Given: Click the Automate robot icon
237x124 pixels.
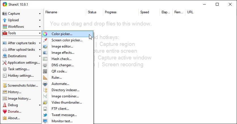Looking at the screenshot, I should [x=45, y=84].
